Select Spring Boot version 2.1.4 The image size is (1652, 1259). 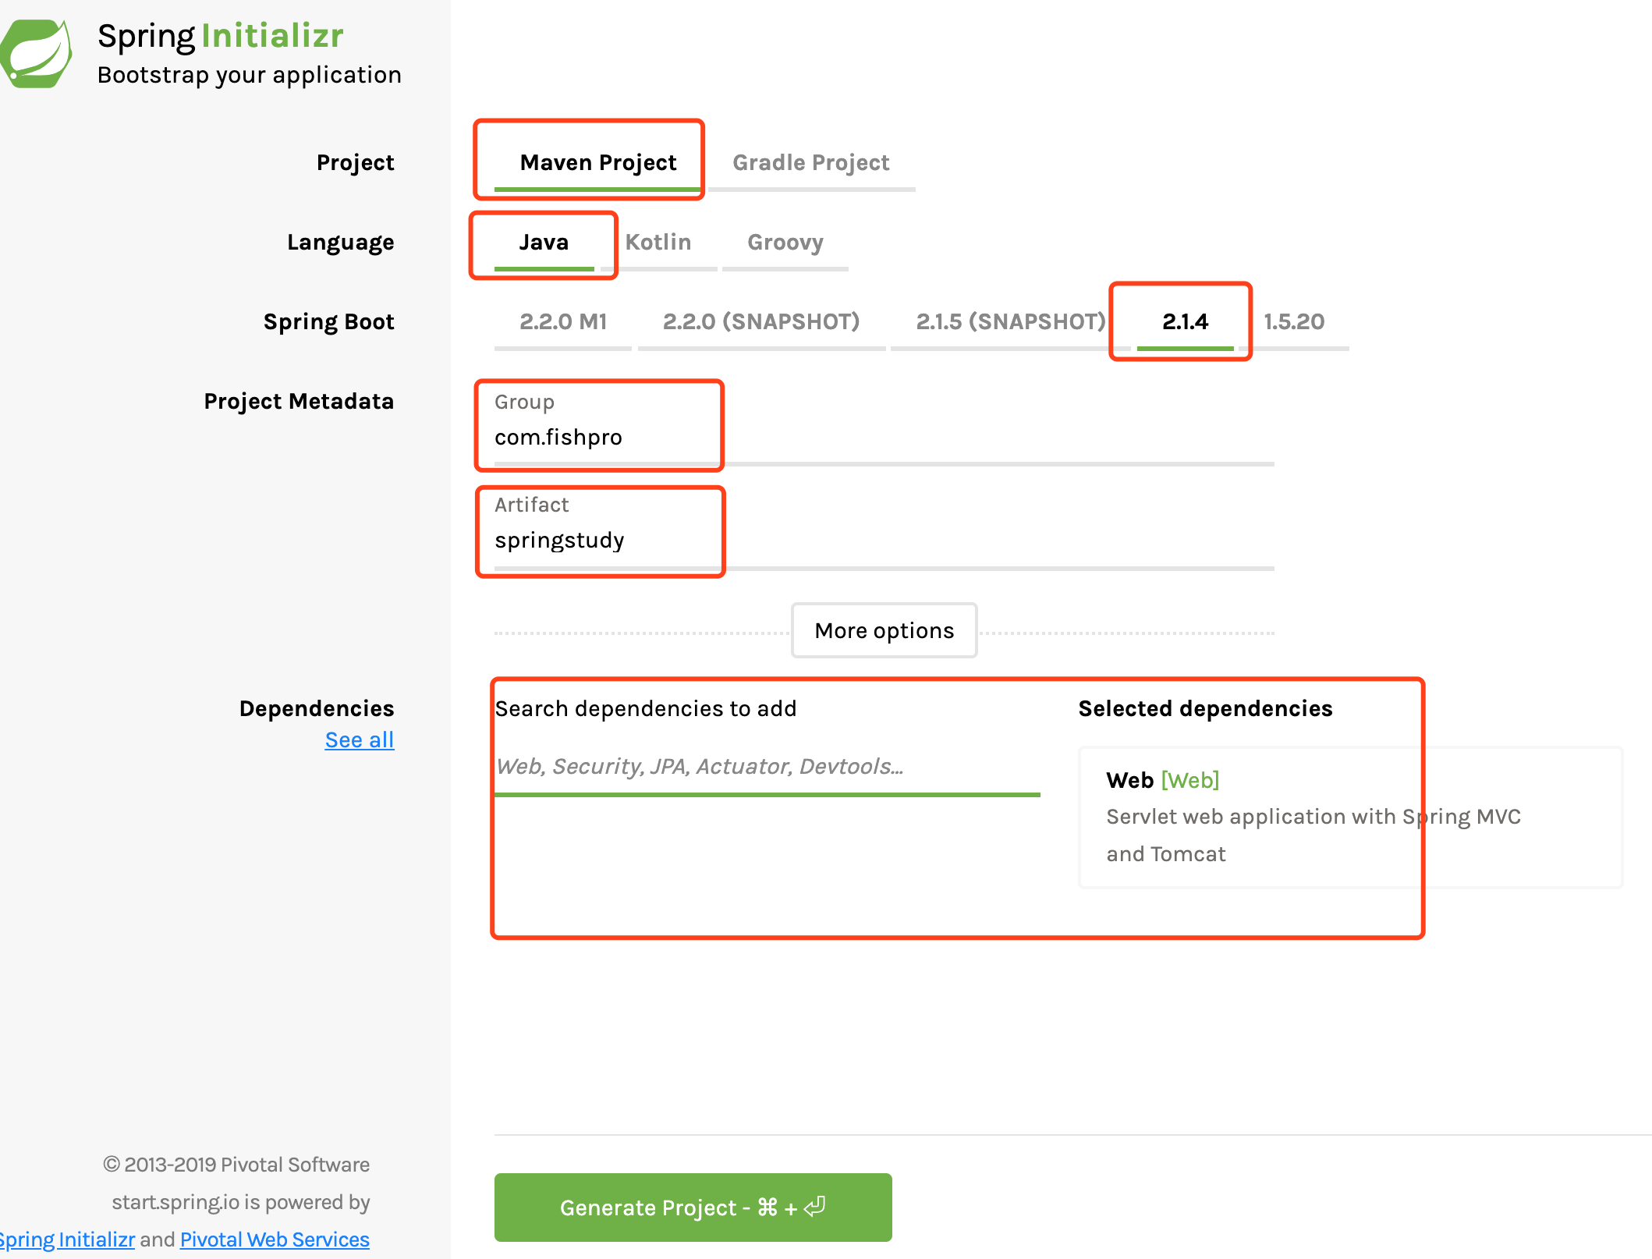click(x=1185, y=321)
